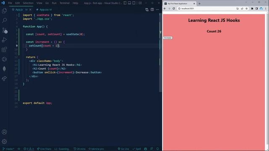Open the Accounts icon in activity bar
269x151 pixels.
[4, 132]
